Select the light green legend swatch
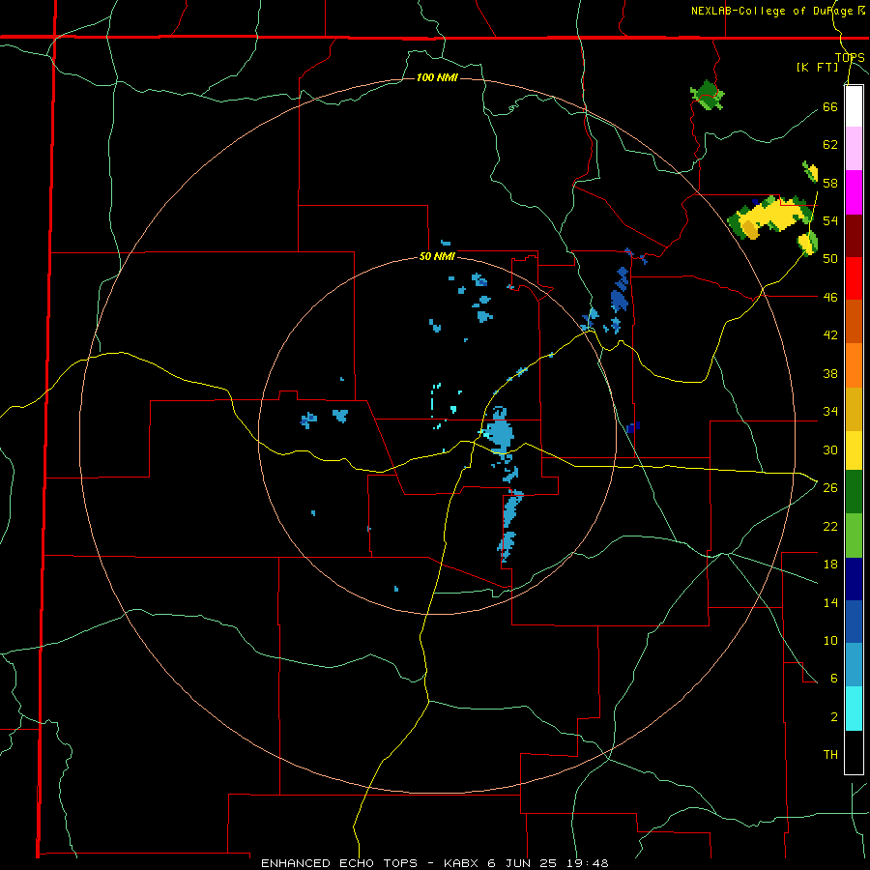This screenshot has height=870, width=870. (x=854, y=536)
